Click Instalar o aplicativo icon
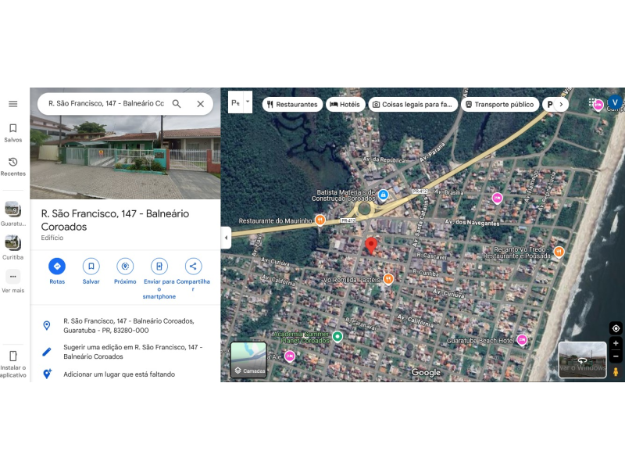 (12, 356)
